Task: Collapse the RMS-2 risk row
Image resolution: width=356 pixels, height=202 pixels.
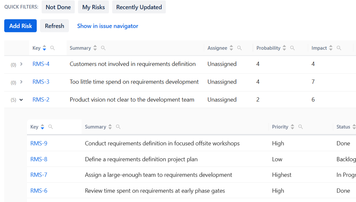Action: click(x=21, y=100)
